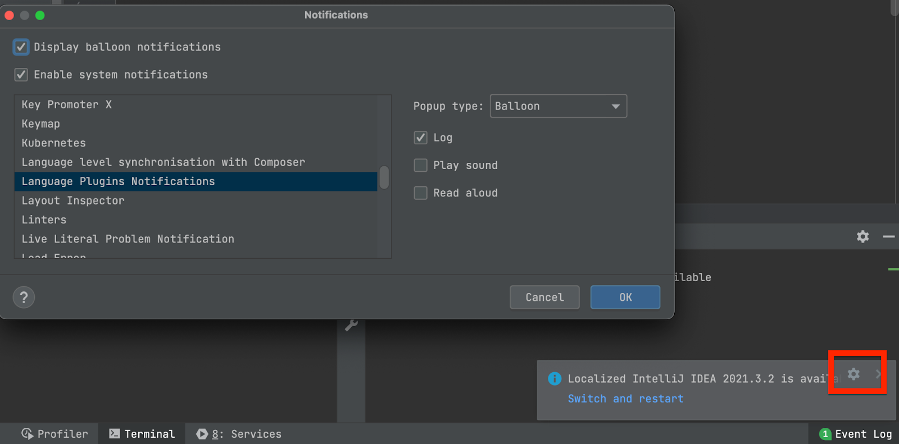Click the wrench icon in Event Log sidebar
This screenshot has height=444, width=899.
click(x=351, y=325)
